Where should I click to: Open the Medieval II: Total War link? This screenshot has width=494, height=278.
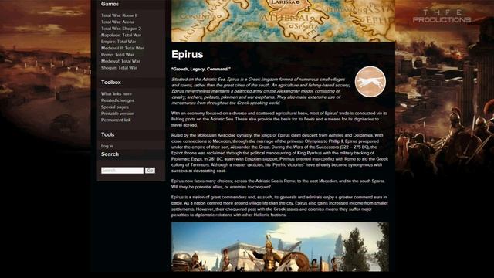(122, 48)
